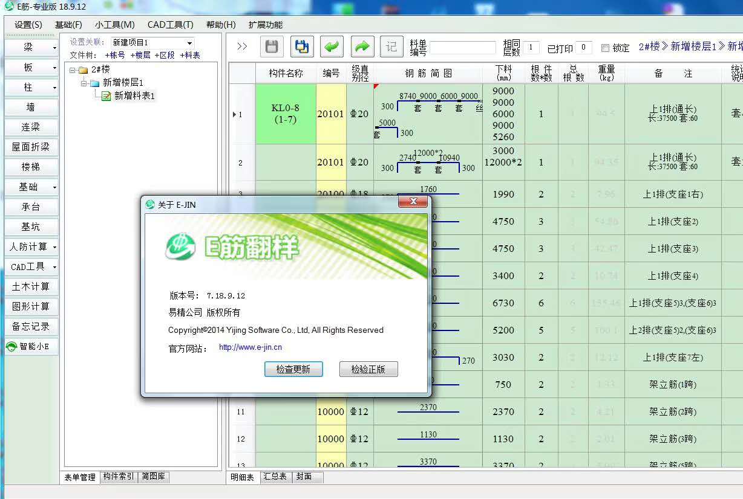This screenshot has height=499, width=743.
Task: Click the 检验正版 button in dialog
Action: click(368, 369)
